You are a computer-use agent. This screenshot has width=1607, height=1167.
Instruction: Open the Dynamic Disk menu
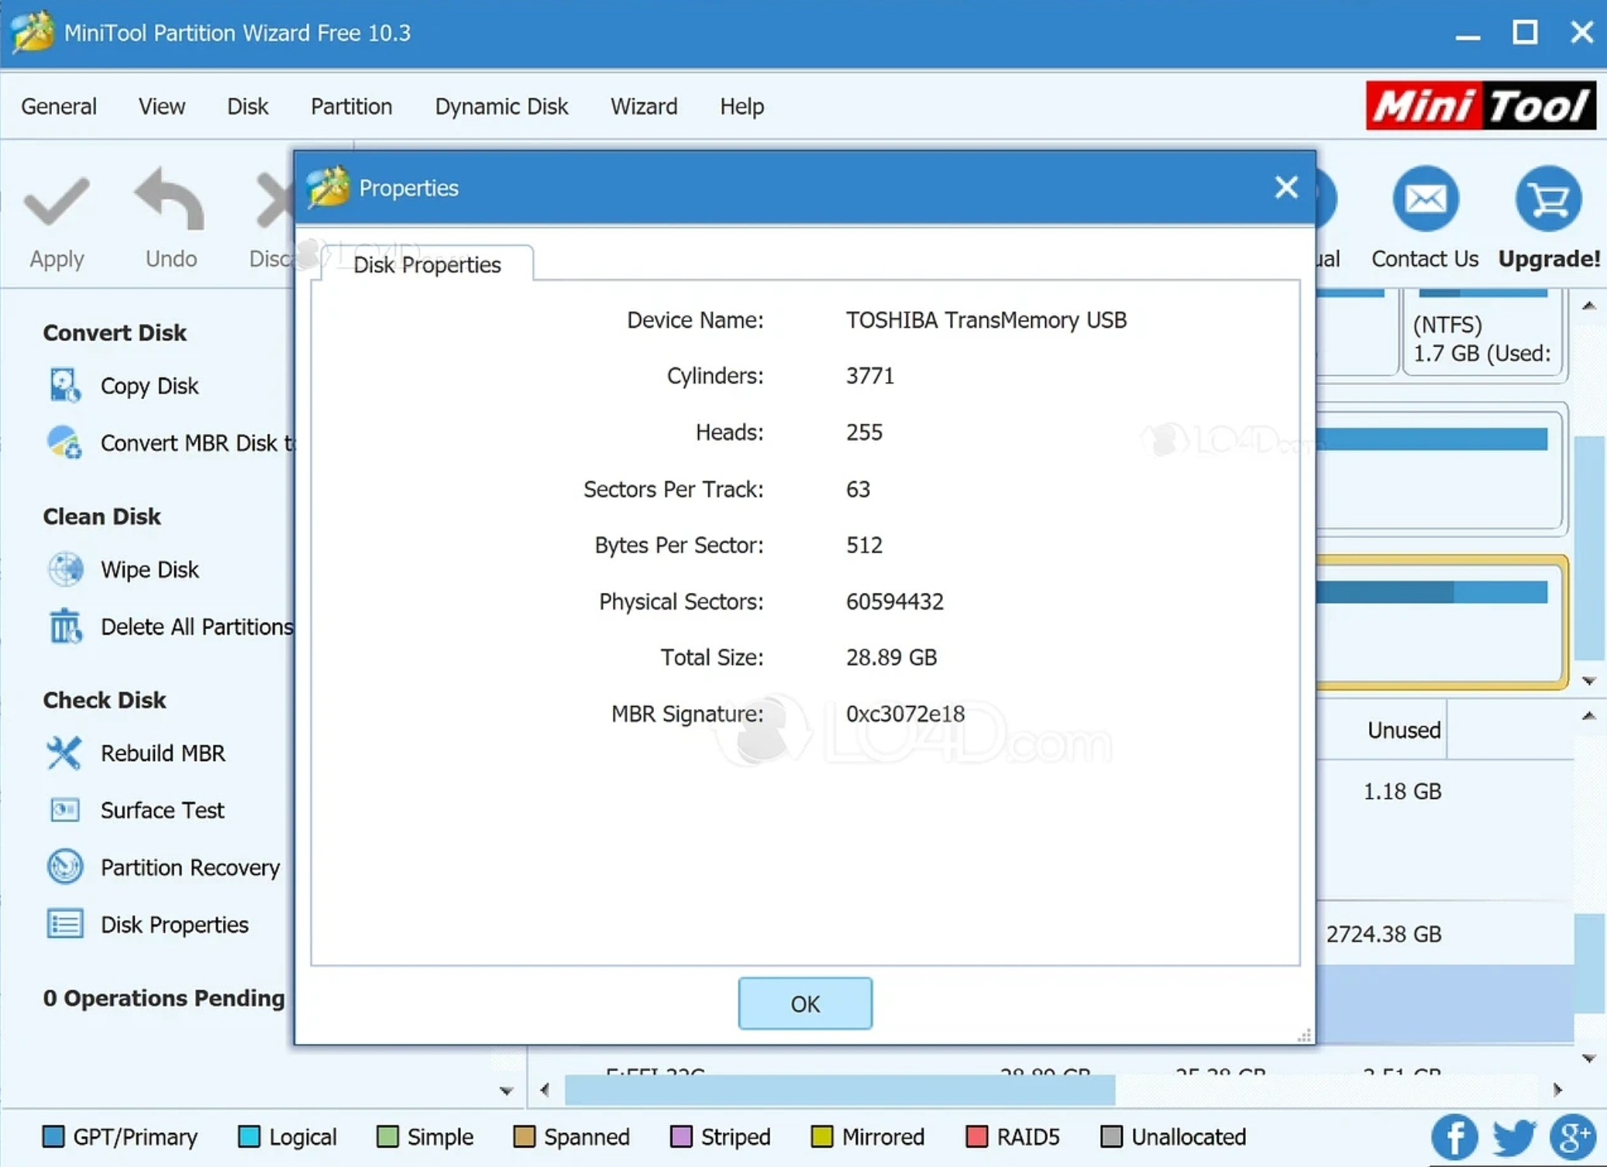point(501,106)
